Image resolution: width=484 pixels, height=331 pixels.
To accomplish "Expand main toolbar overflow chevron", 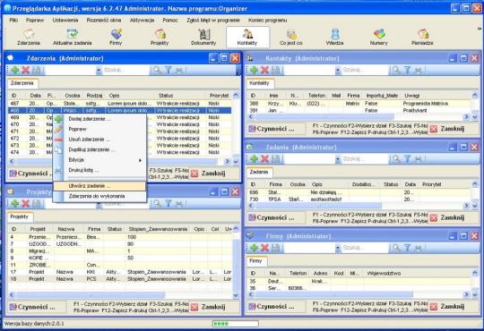I will click(x=480, y=29).
